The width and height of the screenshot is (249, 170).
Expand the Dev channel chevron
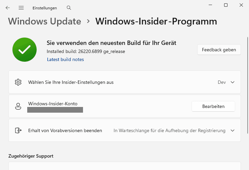pyautogui.click(x=232, y=82)
